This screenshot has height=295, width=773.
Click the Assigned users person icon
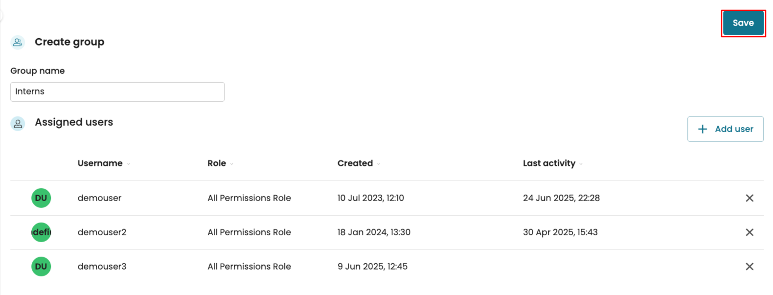coord(18,124)
